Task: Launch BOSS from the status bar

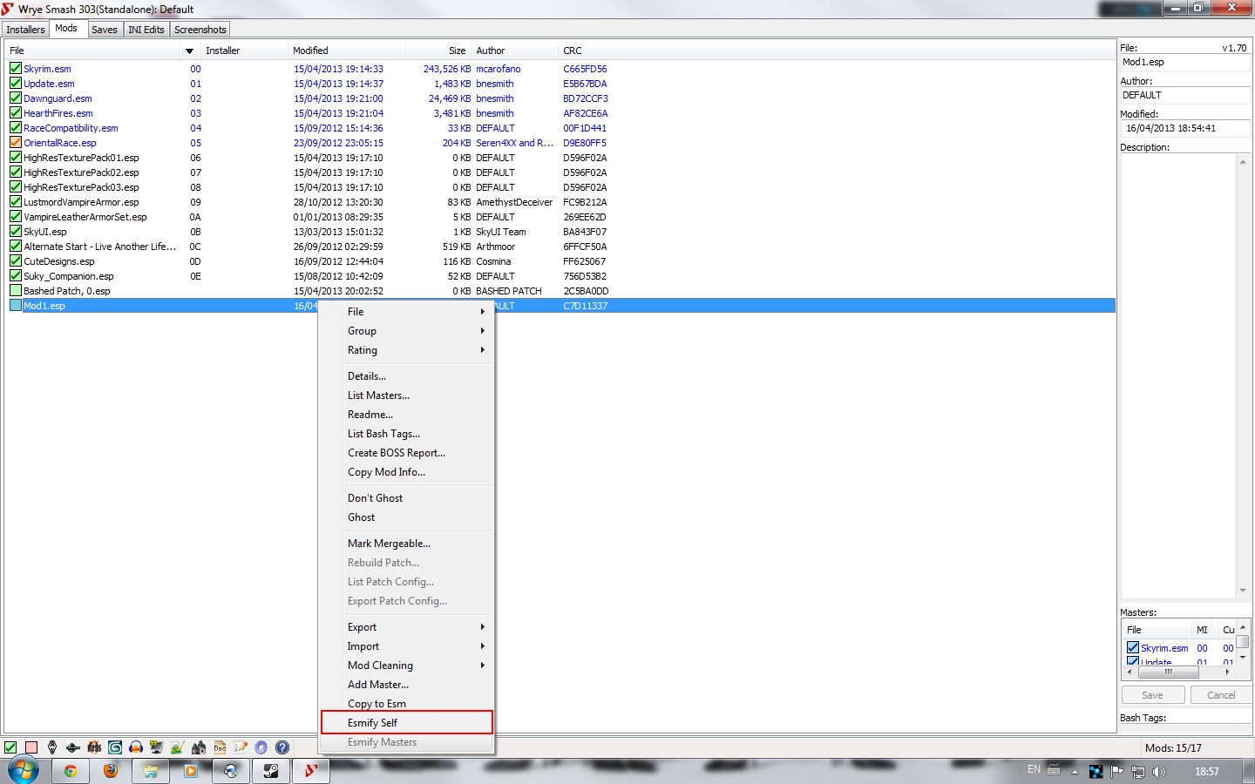Action: pyautogui.click(x=94, y=747)
